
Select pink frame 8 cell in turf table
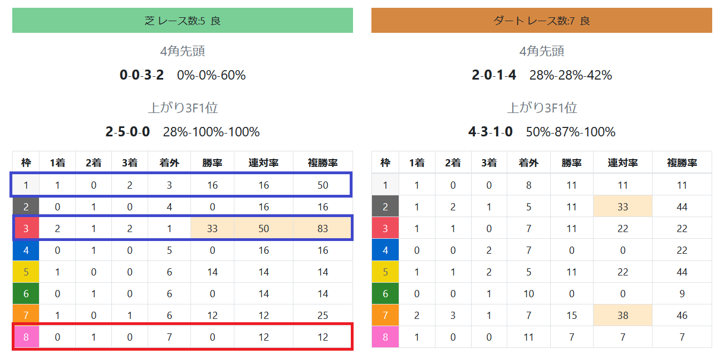tap(26, 337)
